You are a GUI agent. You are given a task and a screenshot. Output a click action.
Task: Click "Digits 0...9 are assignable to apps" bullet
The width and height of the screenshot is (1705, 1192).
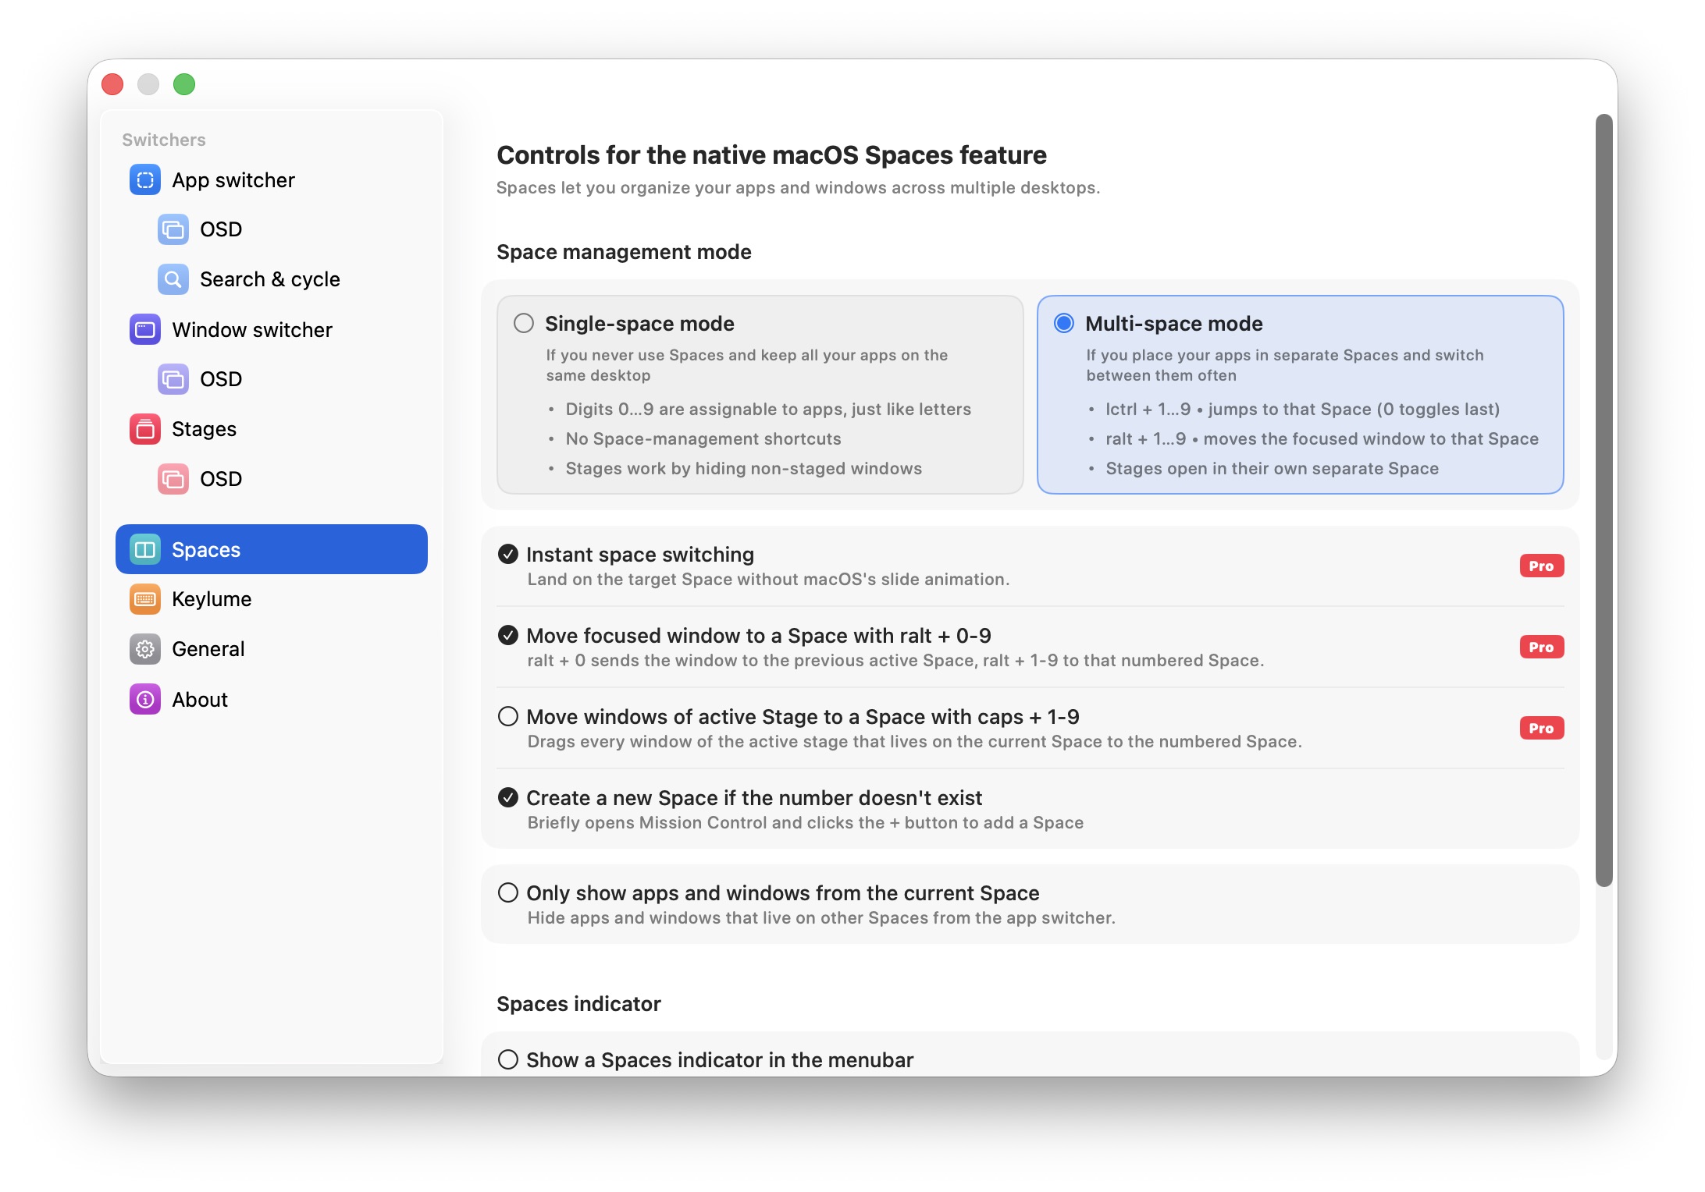click(x=768, y=410)
